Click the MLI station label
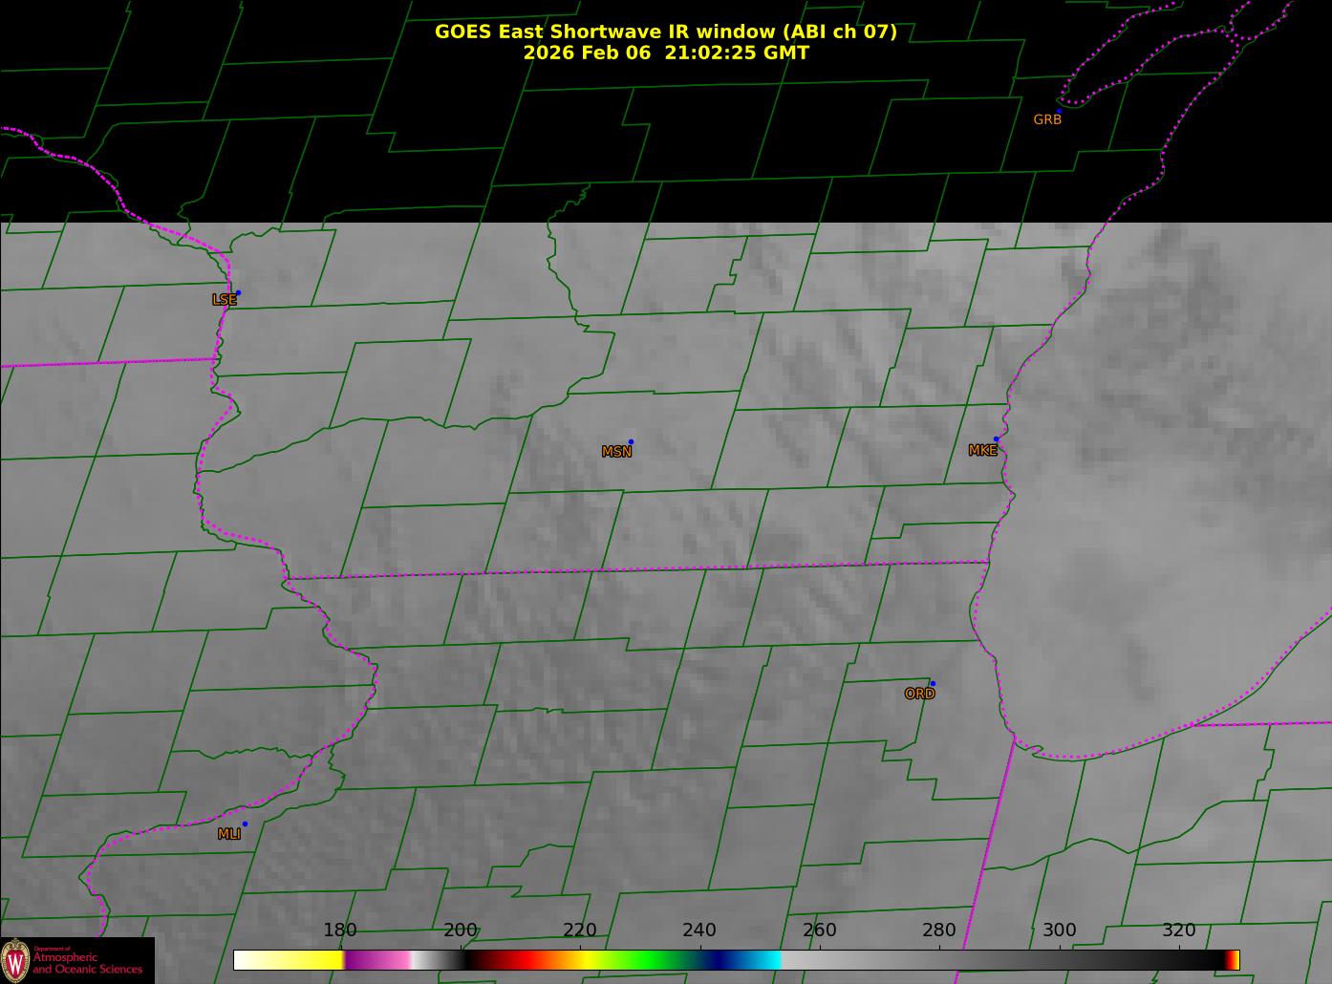The image size is (1332, 984). tap(228, 834)
